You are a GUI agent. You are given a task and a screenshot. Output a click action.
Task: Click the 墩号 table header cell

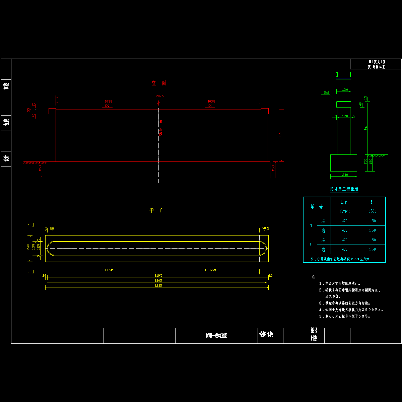click(x=317, y=207)
